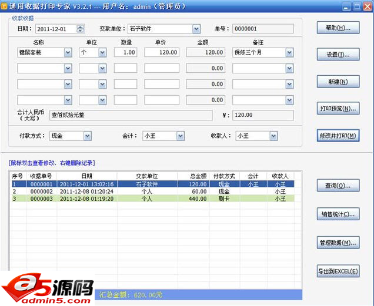Click second row quantity field
This screenshot has height=306, width=374.
[x=125, y=68]
